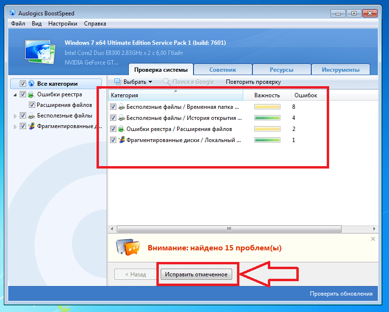Uncheck Бесполезные файлы in the category tree
The width and height of the screenshot is (389, 312).
[23, 116]
